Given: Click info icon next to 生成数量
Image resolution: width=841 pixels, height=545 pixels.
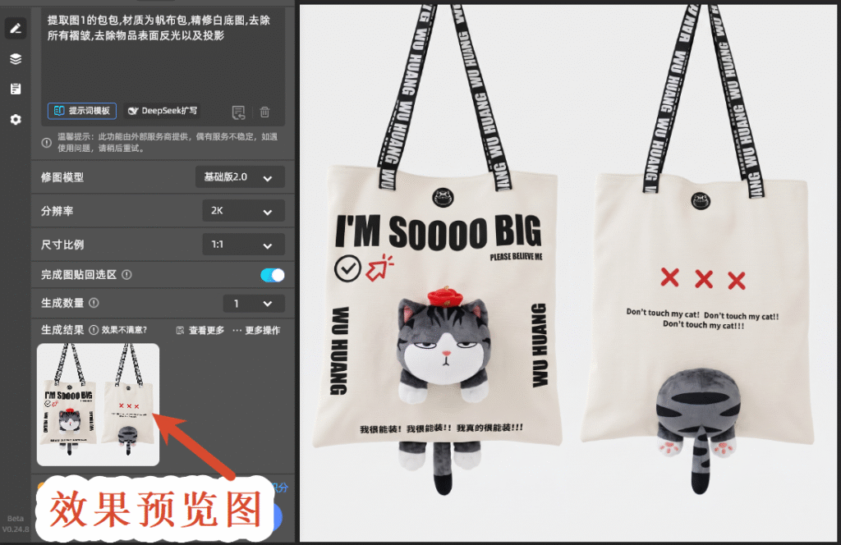Looking at the screenshot, I should tap(94, 304).
